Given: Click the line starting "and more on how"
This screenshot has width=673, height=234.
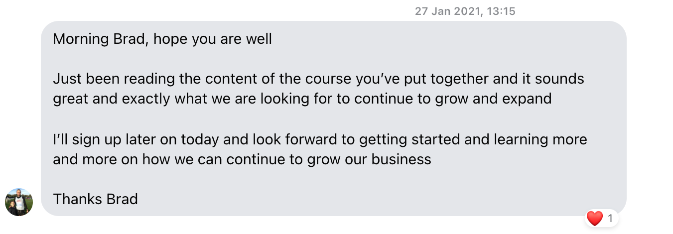Looking at the screenshot, I should pos(242,159).
